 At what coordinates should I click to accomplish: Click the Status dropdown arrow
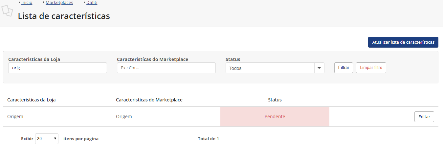coord(319,68)
